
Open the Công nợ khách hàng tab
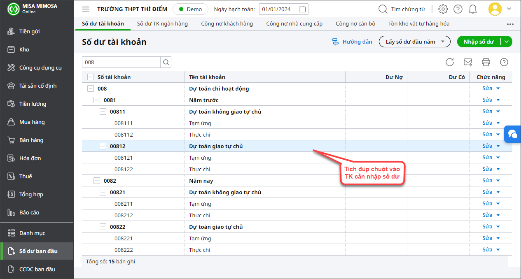pos(227,24)
